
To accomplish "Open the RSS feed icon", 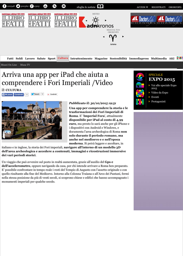I will click(x=55, y=6).
